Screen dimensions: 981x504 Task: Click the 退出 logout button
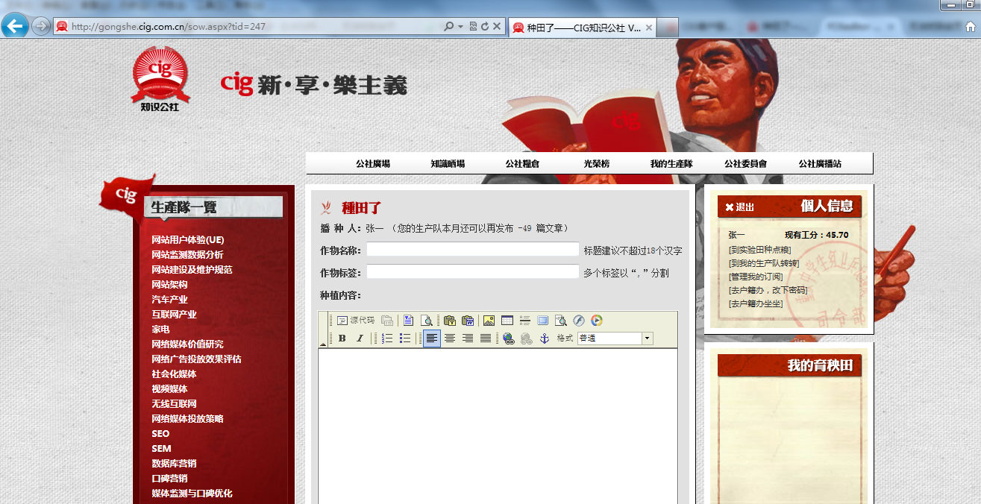point(739,207)
